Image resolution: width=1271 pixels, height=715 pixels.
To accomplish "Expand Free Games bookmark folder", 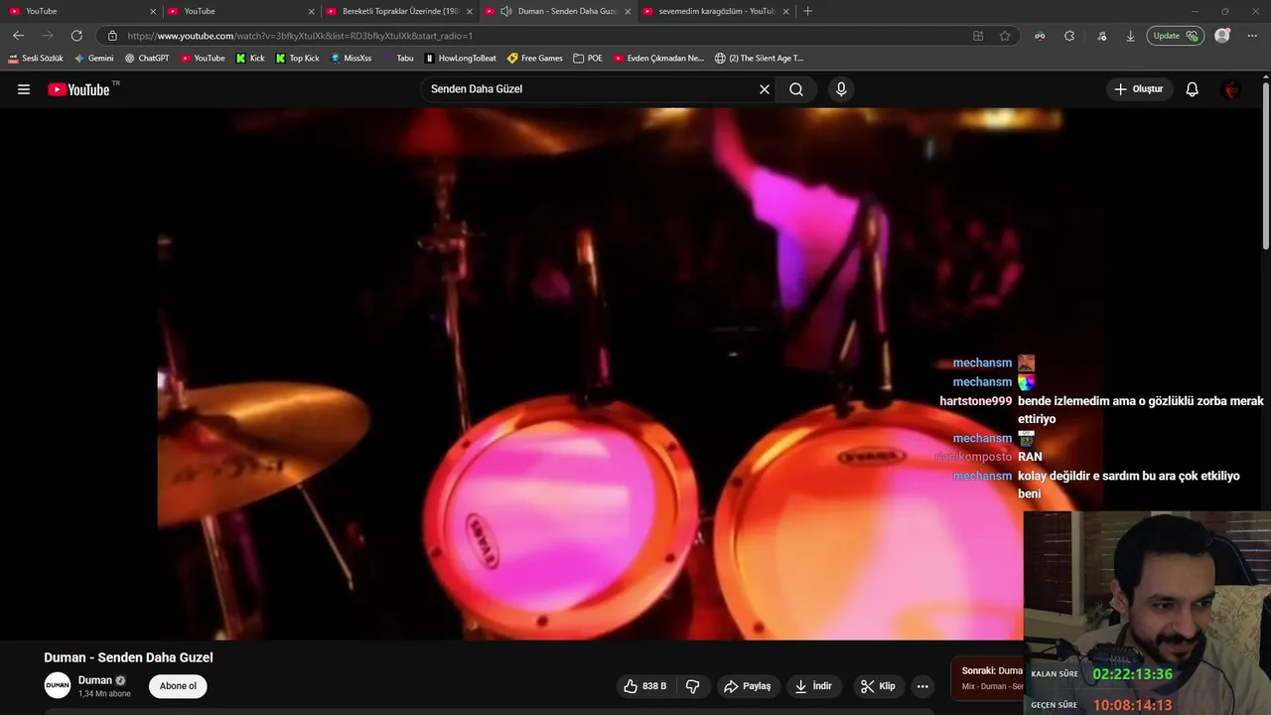I will tap(535, 59).
